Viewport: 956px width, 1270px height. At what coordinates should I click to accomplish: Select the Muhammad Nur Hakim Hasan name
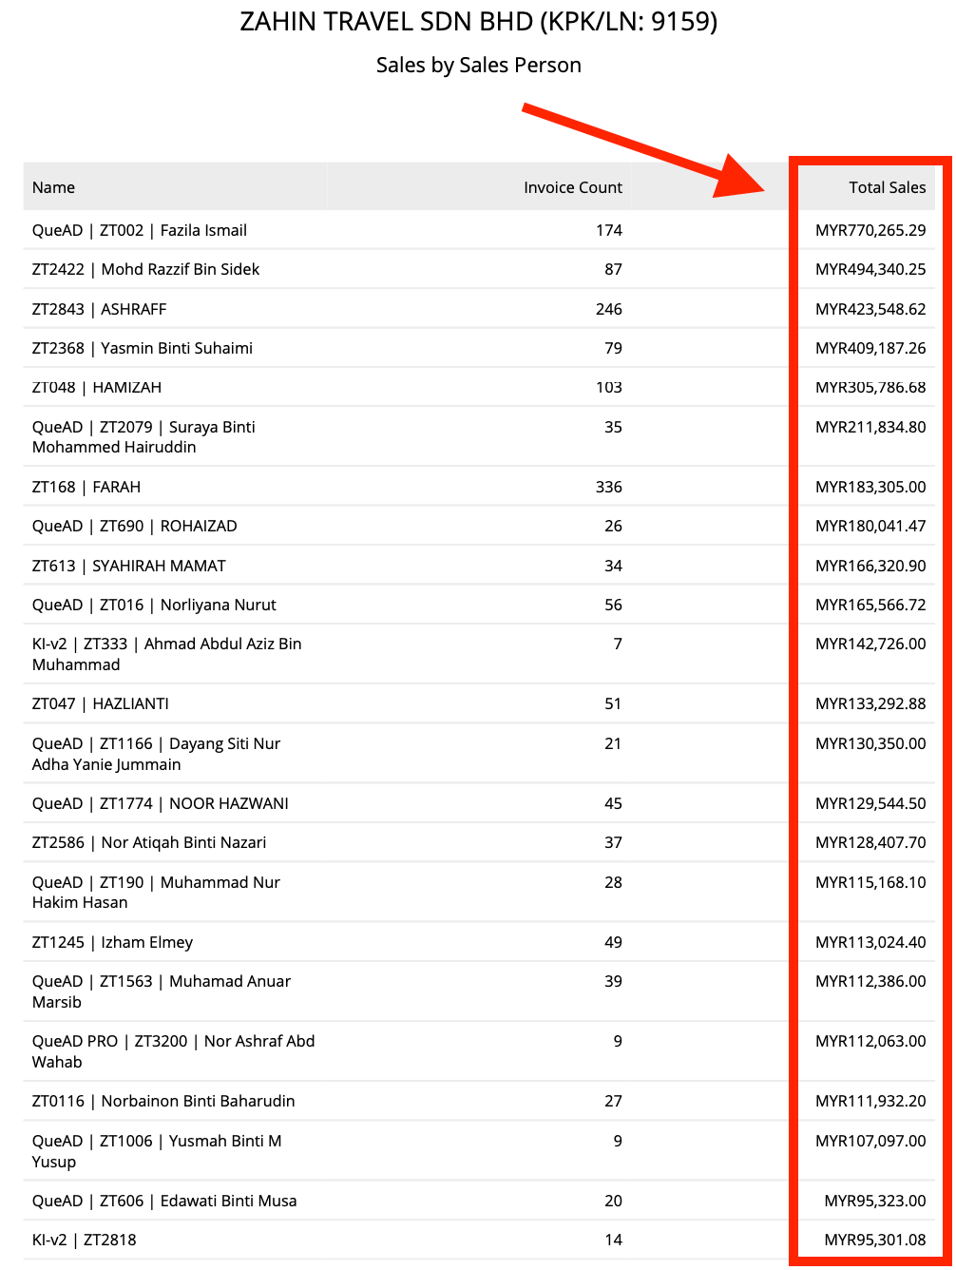coord(156,893)
